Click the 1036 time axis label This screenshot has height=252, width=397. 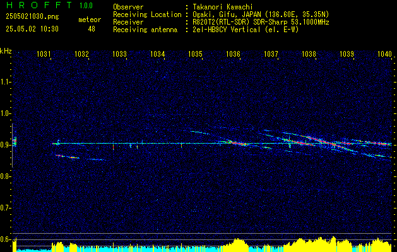(233, 54)
